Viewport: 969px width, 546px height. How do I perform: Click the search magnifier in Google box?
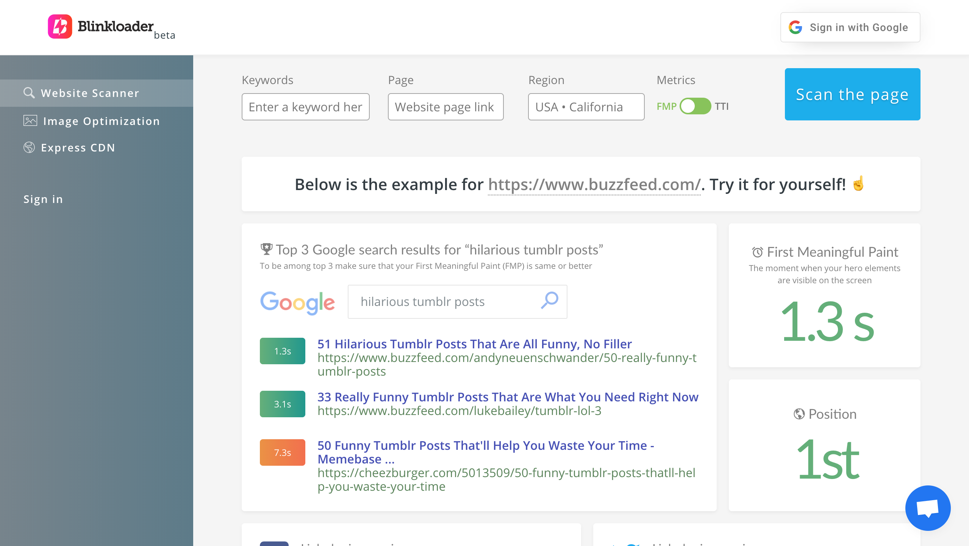tap(549, 301)
